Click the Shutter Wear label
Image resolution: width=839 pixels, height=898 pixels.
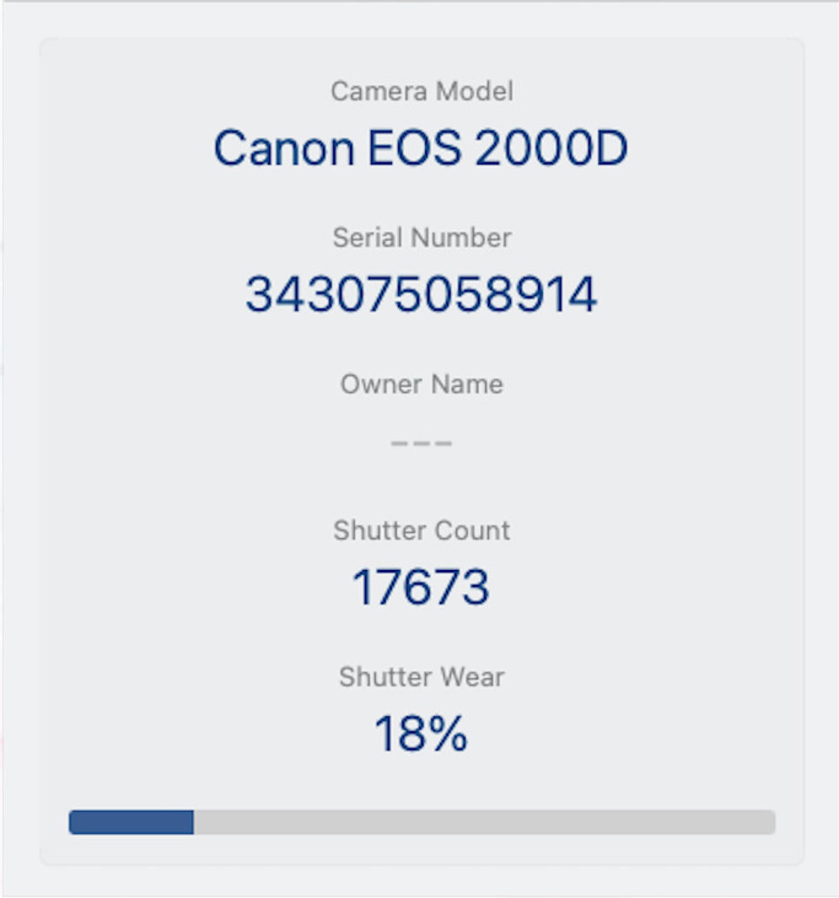point(421,677)
